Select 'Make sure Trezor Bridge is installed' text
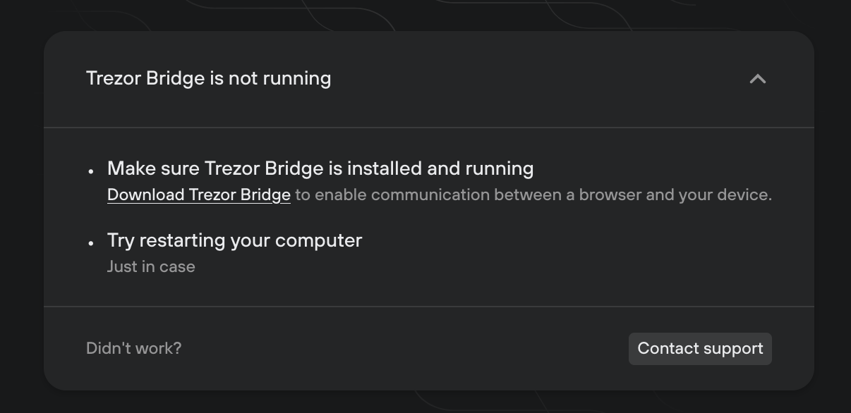The width and height of the screenshot is (851, 413). (320, 168)
